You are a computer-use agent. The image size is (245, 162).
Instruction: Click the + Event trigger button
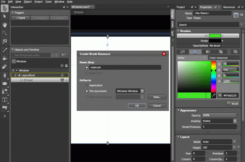click(20, 18)
